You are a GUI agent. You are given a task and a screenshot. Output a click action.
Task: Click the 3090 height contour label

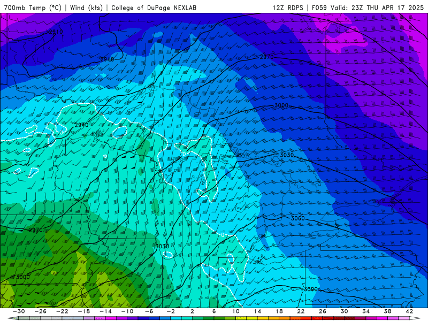tap(311, 289)
